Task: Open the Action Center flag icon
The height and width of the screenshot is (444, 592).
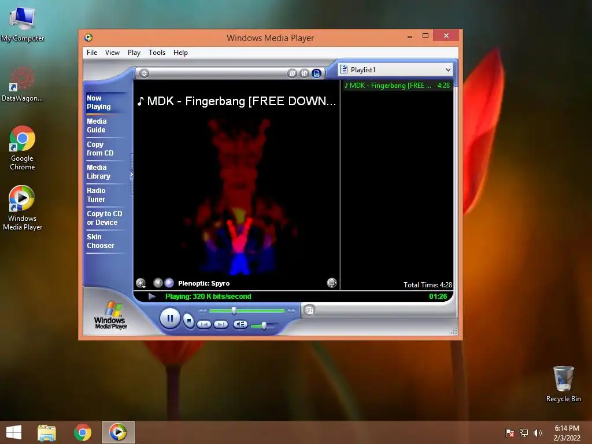Action: pyautogui.click(x=510, y=432)
